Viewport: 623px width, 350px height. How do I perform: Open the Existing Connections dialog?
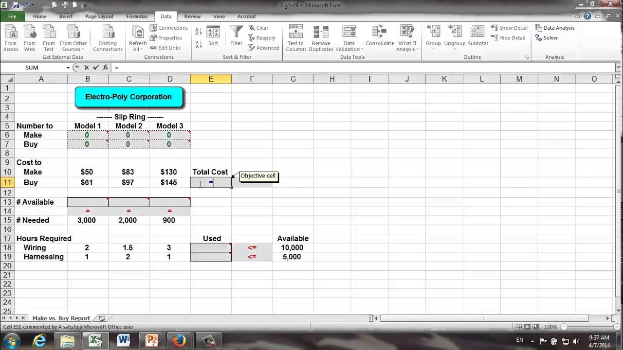[108, 38]
